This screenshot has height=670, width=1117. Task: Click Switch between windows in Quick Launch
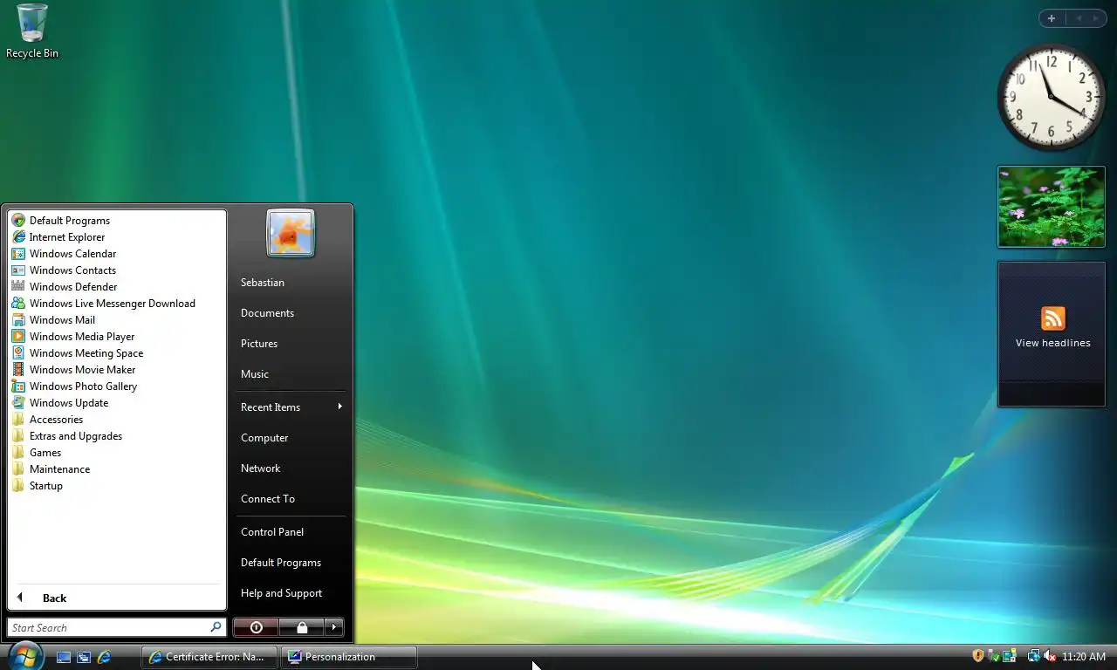coord(84,657)
